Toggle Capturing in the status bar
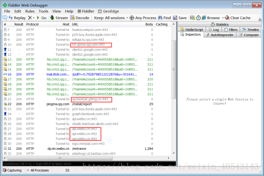The height and width of the screenshot is (176, 264). click(12, 170)
